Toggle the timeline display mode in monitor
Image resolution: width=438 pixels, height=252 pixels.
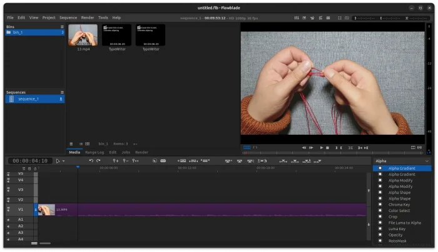(247, 147)
